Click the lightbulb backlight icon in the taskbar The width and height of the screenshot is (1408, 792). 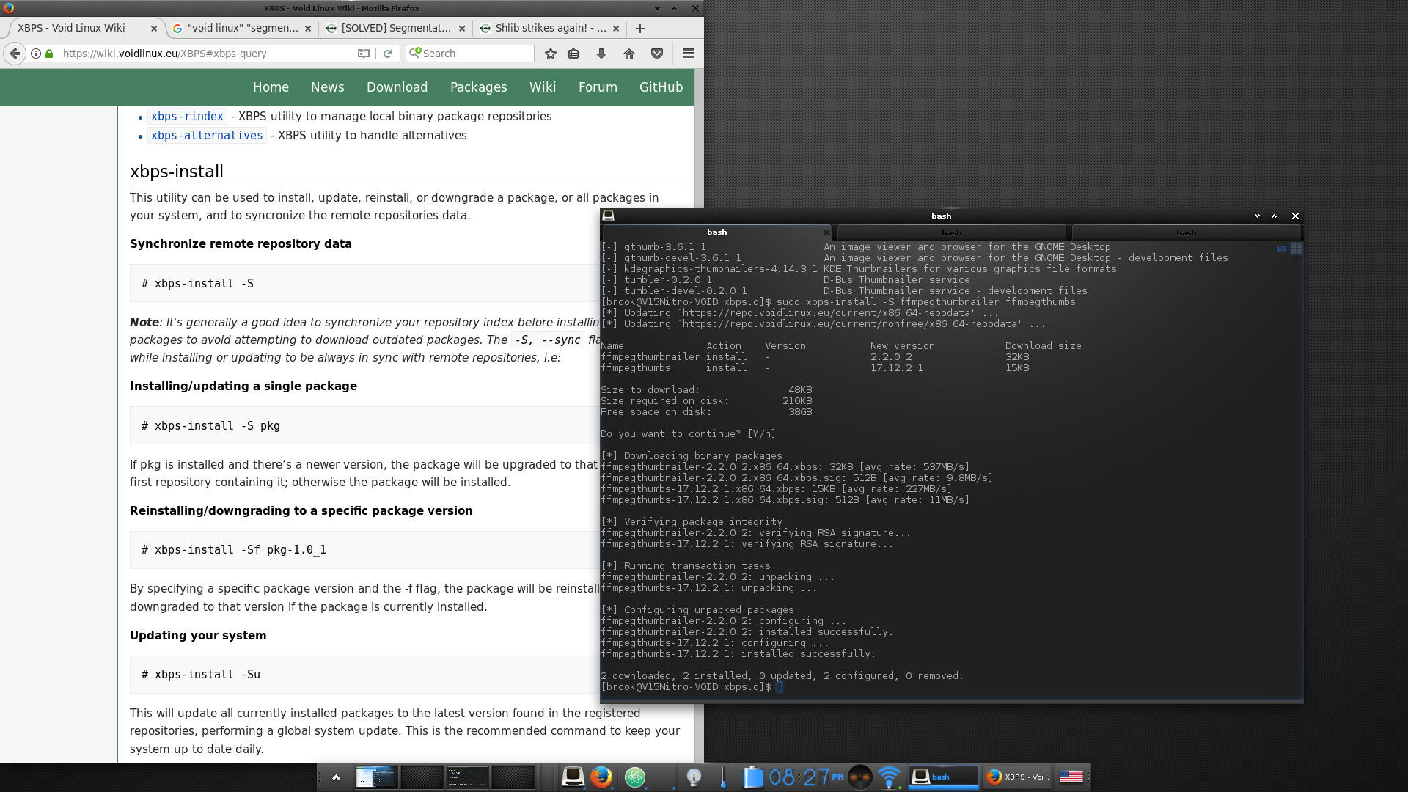[x=694, y=777]
